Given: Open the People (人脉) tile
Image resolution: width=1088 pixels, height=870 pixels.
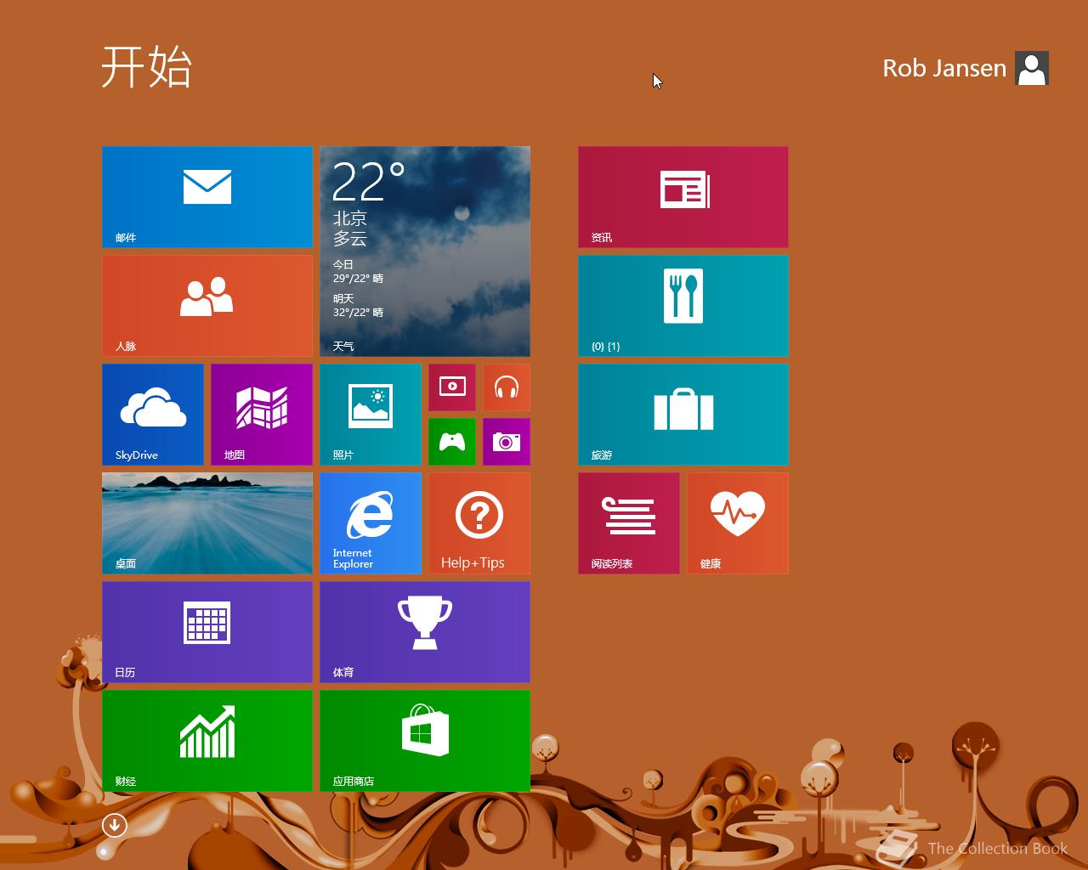Looking at the screenshot, I should coord(207,306).
